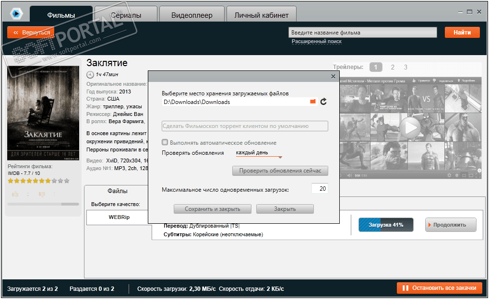This screenshot has width=489, height=299.
Task: Open the trailer player settings gear
Action: pos(449,175)
